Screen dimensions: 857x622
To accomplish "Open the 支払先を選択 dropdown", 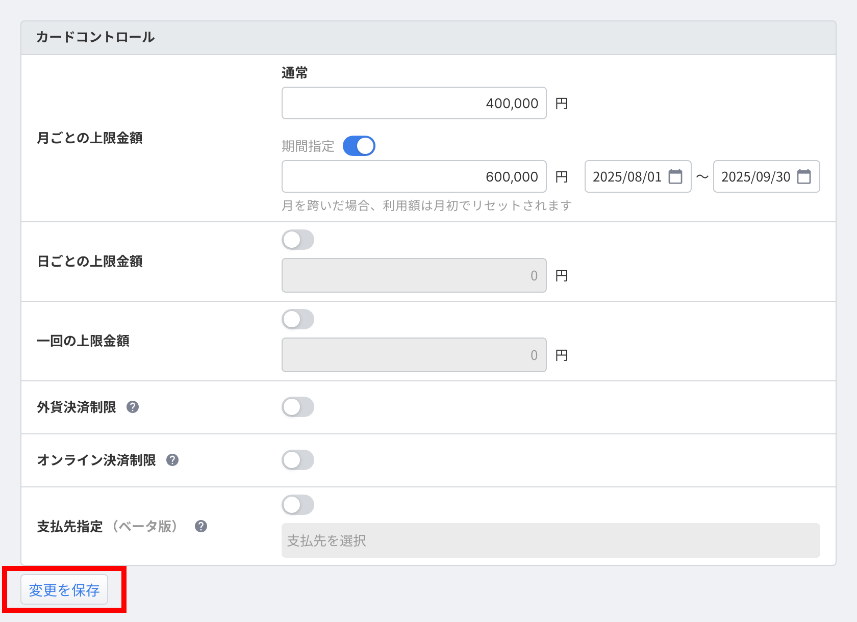I will tap(550, 540).
